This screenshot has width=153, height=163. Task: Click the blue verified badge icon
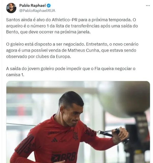(x=49, y=6)
